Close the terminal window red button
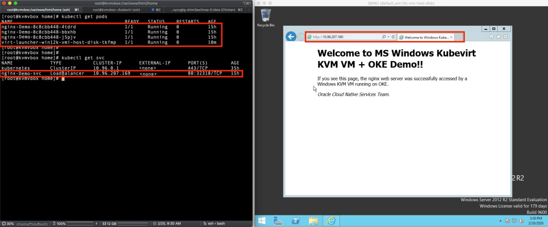The width and height of the screenshot is (548, 227). pyautogui.click(x=4, y=3)
